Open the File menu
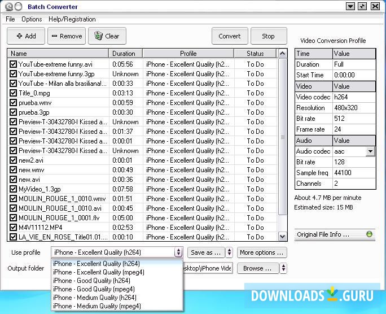 (x=10, y=19)
